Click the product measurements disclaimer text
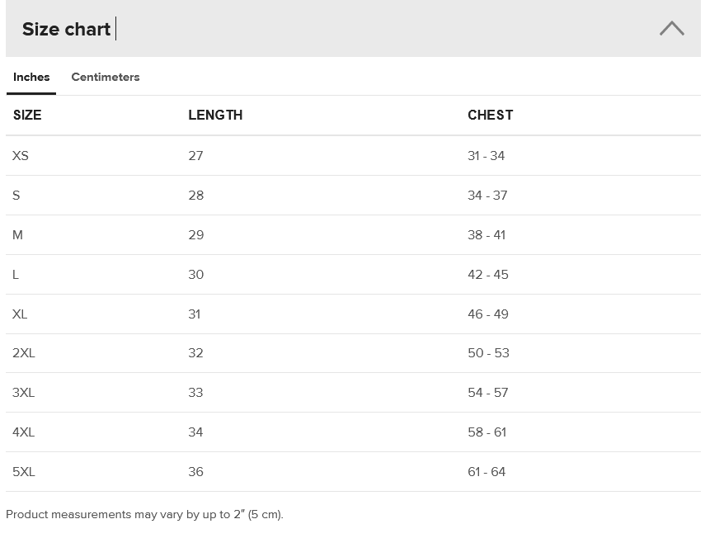 click(x=144, y=514)
